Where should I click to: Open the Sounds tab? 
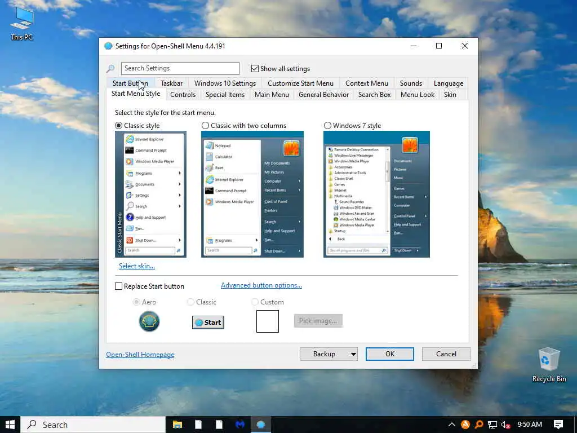point(411,83)
